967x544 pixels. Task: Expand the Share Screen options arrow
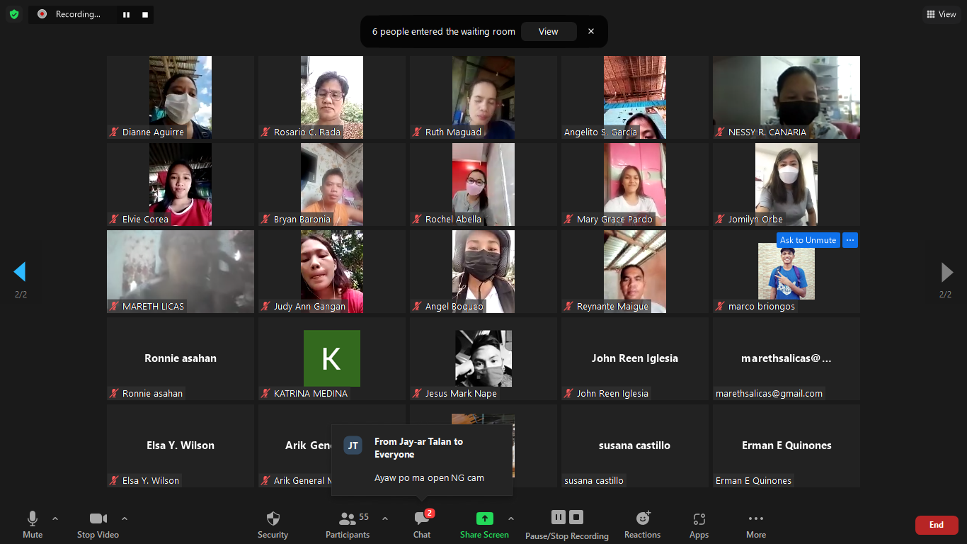tap(511, 518)
